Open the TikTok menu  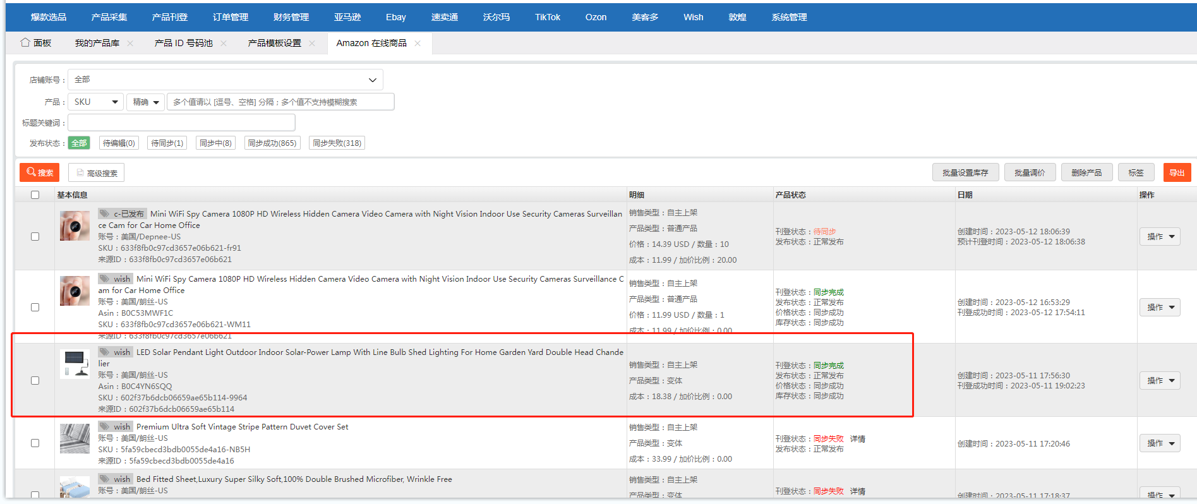(x=548, y=17)
